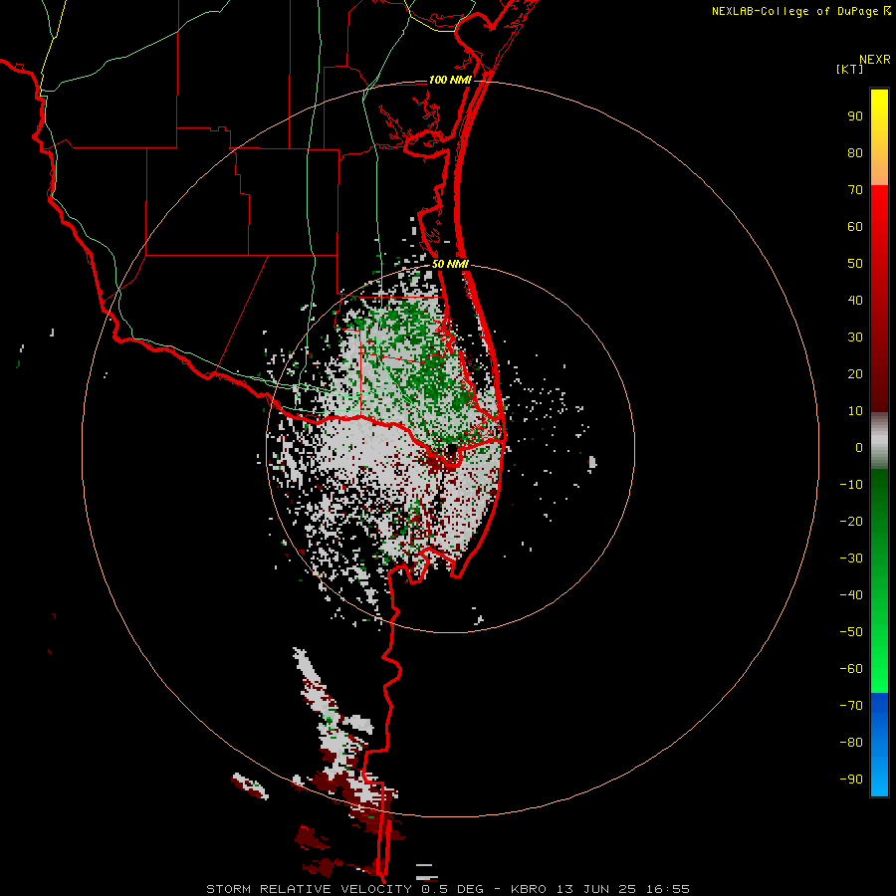Click the 16:55 time stamp

pos(669,889)
